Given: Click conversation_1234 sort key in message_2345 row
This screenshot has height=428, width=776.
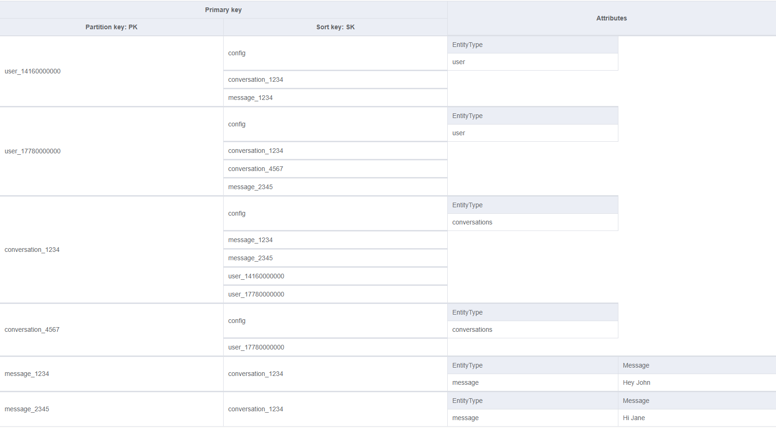Looking at the screenshot, I should pyautogui.click(x=335, y=409).
